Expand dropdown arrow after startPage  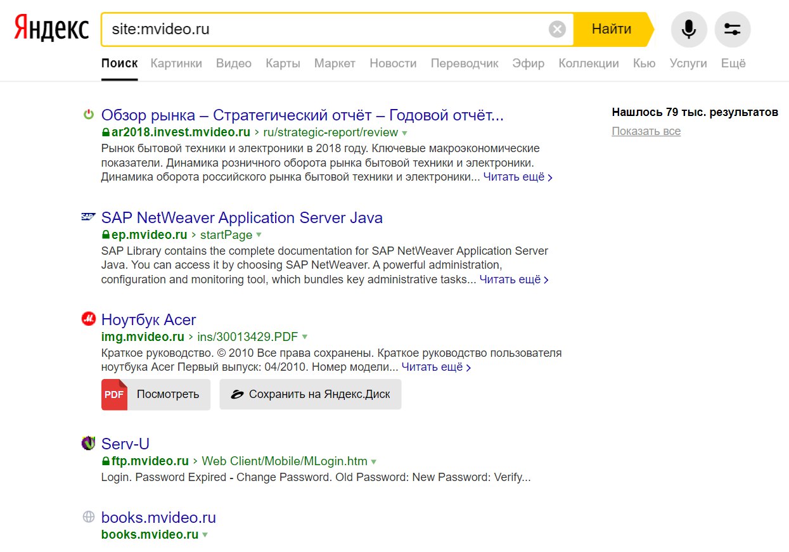click(259, 236)
